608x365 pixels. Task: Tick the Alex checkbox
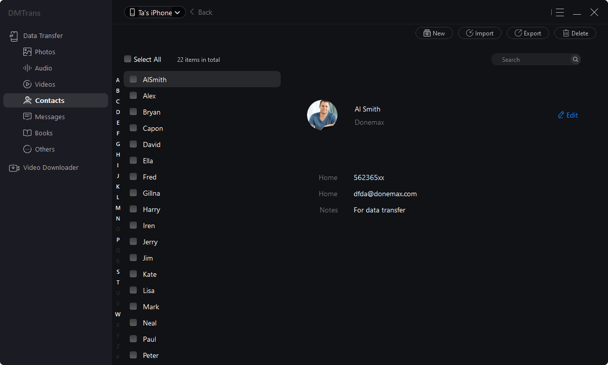coord(133,95)
